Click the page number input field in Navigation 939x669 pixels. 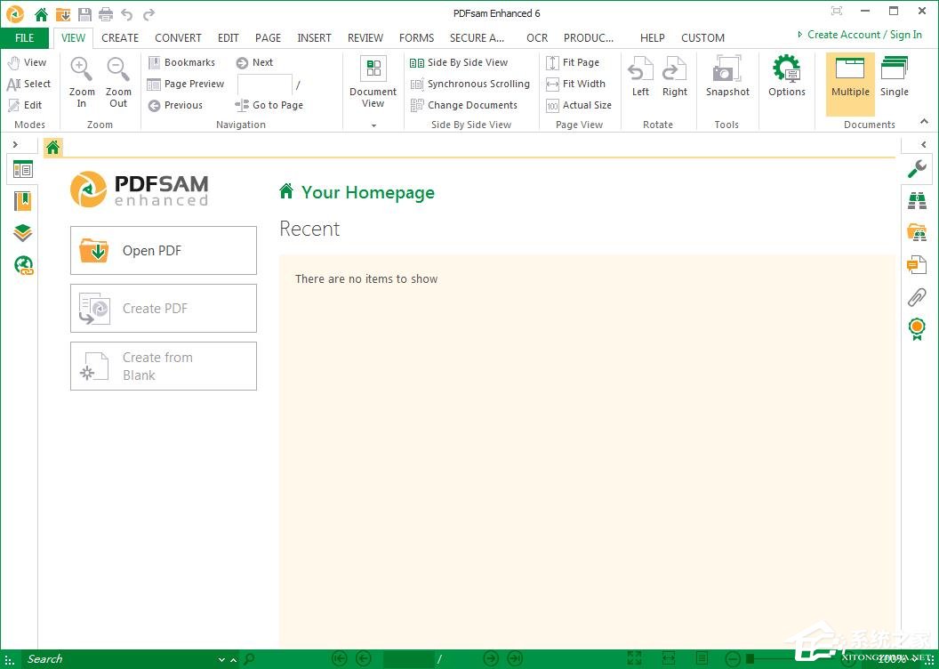(265, 85)
